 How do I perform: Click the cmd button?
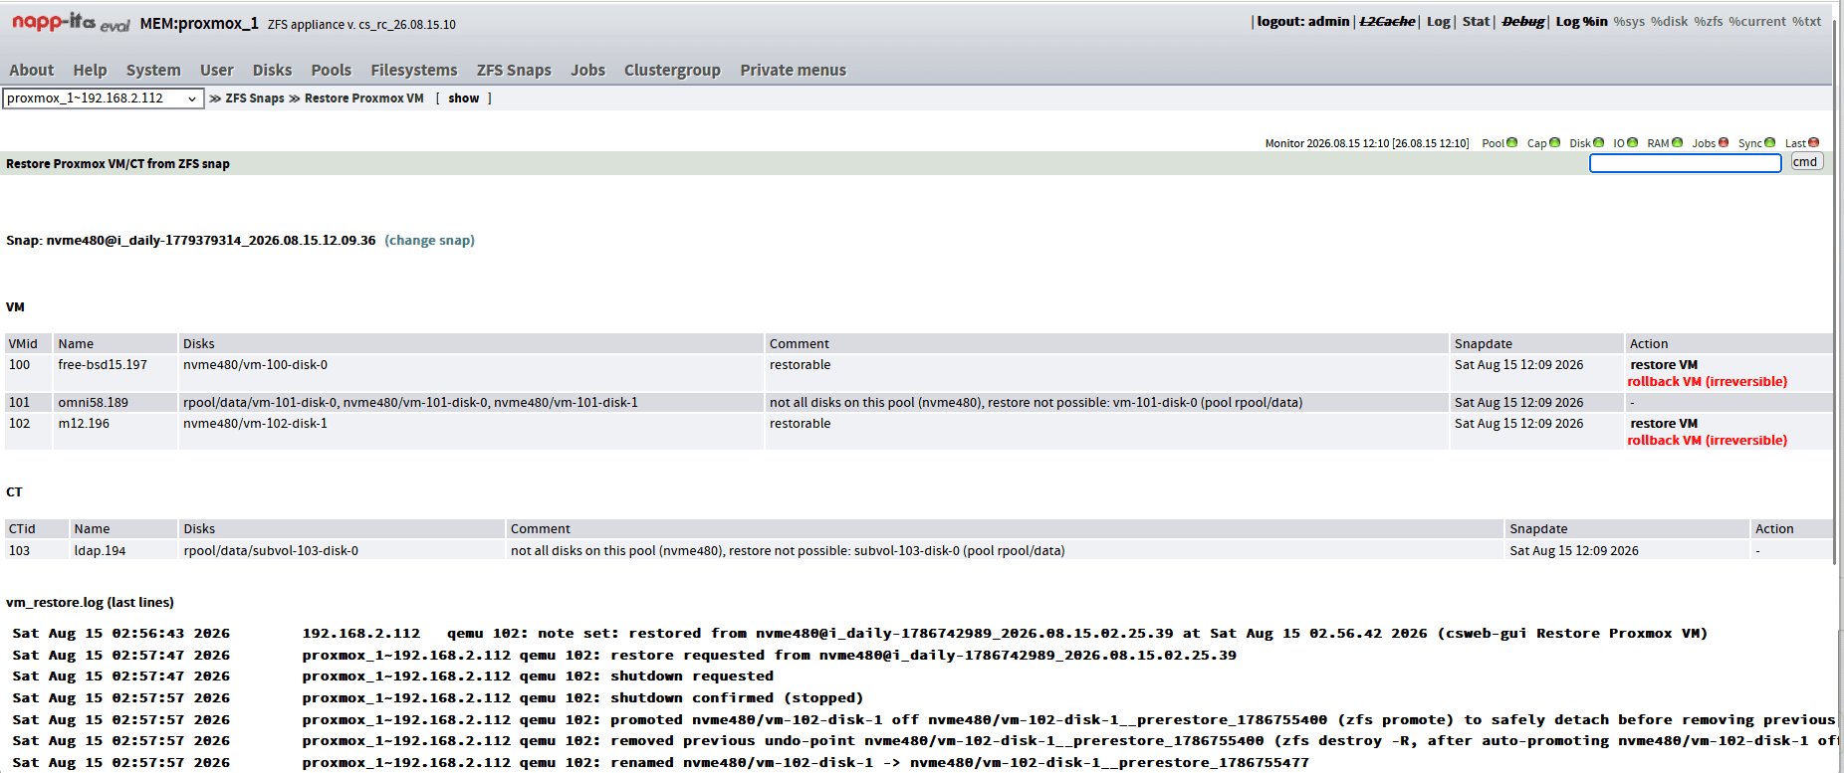tap(1806, 162)
